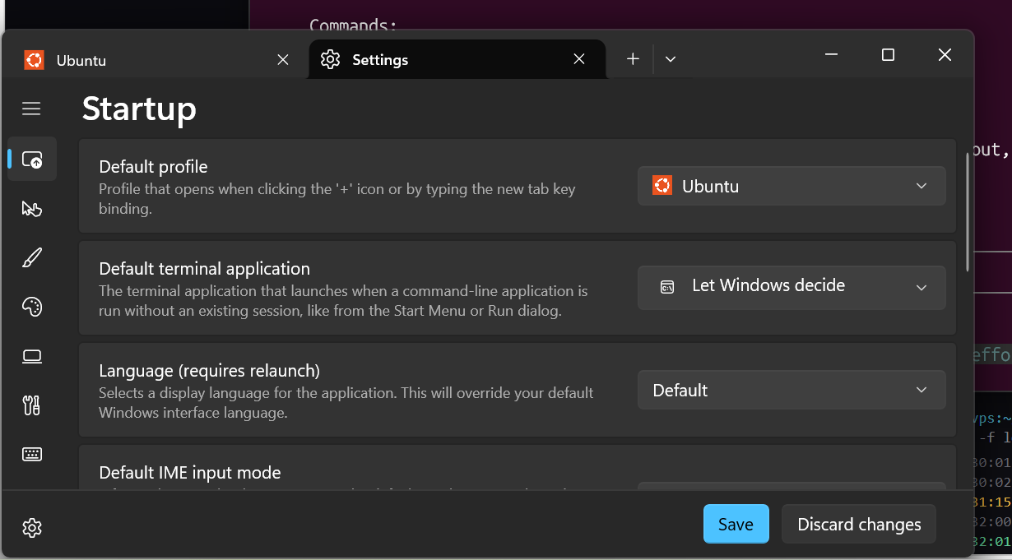Open the Appearance settings via paintbrush icon
Viewport: 1012px width, 560px height.
pyautogui.click(x=31, y=257)
